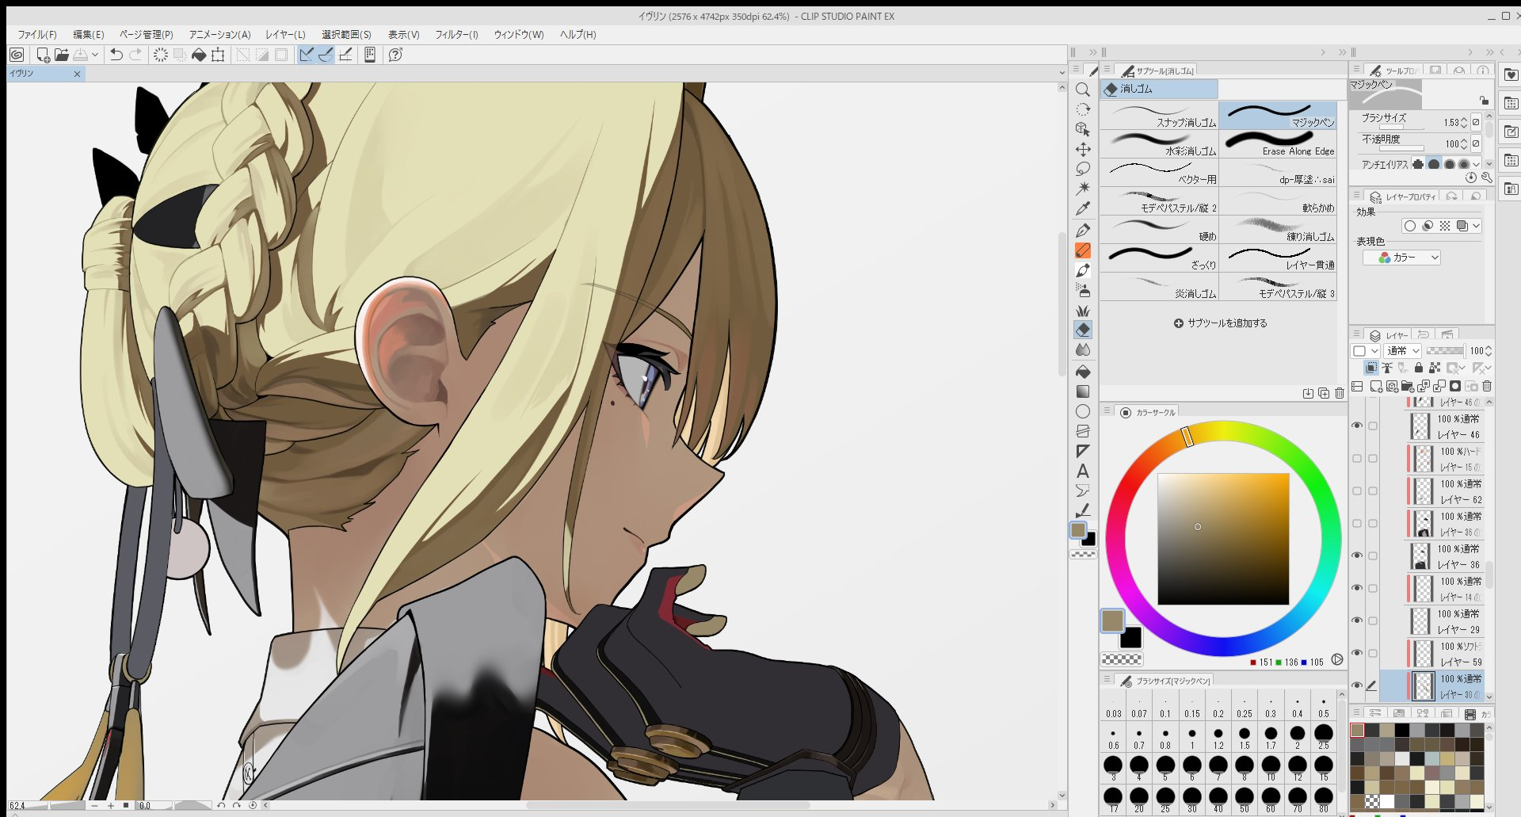Click the new layer folder icon
Screen dimensions: 1521x817
click(x=1408, y=387)
